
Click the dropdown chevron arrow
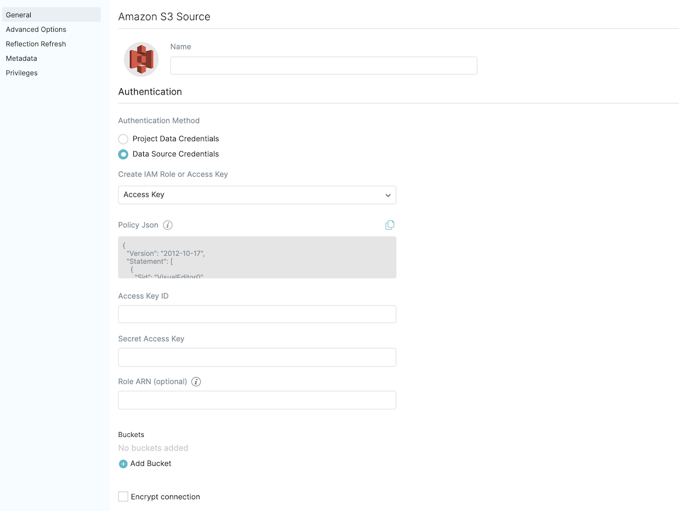click(x=388, y=195)
